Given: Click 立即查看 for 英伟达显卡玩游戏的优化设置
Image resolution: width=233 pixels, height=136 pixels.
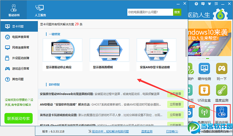Looking at the screenshot, I should point(175,115).
